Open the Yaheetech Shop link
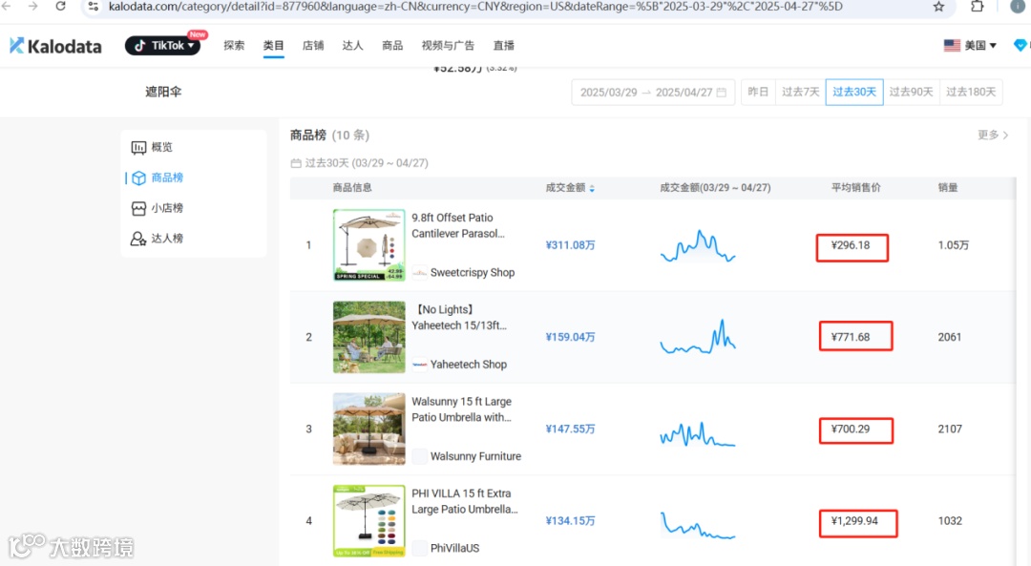Image resolution: width=1031 pixels, height=566 pixels. (x=468, y=365)
